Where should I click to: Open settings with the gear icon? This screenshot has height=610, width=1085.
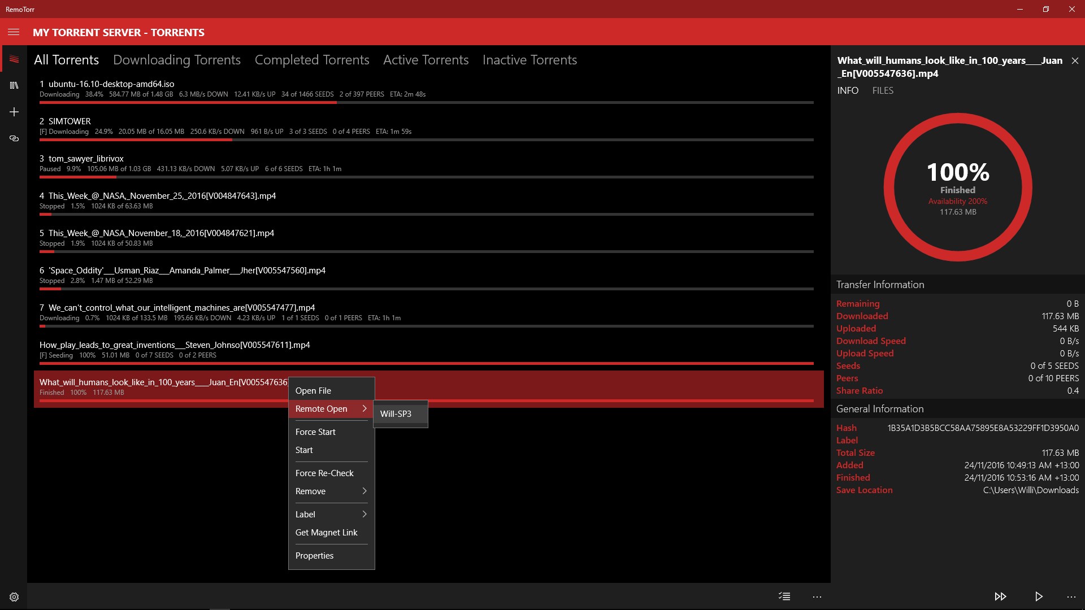point(14,596)
